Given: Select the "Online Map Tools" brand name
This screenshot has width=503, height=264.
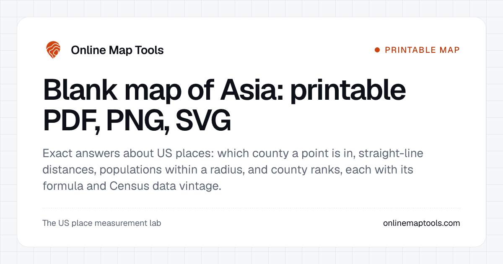Looking at the screenshot, I should pyautogui.click(x=117, y=50).
